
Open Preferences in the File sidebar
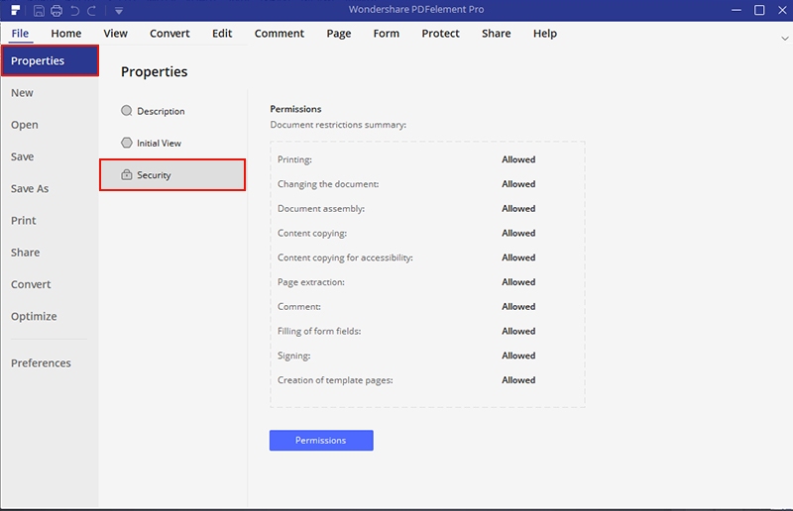pos(41,362)
